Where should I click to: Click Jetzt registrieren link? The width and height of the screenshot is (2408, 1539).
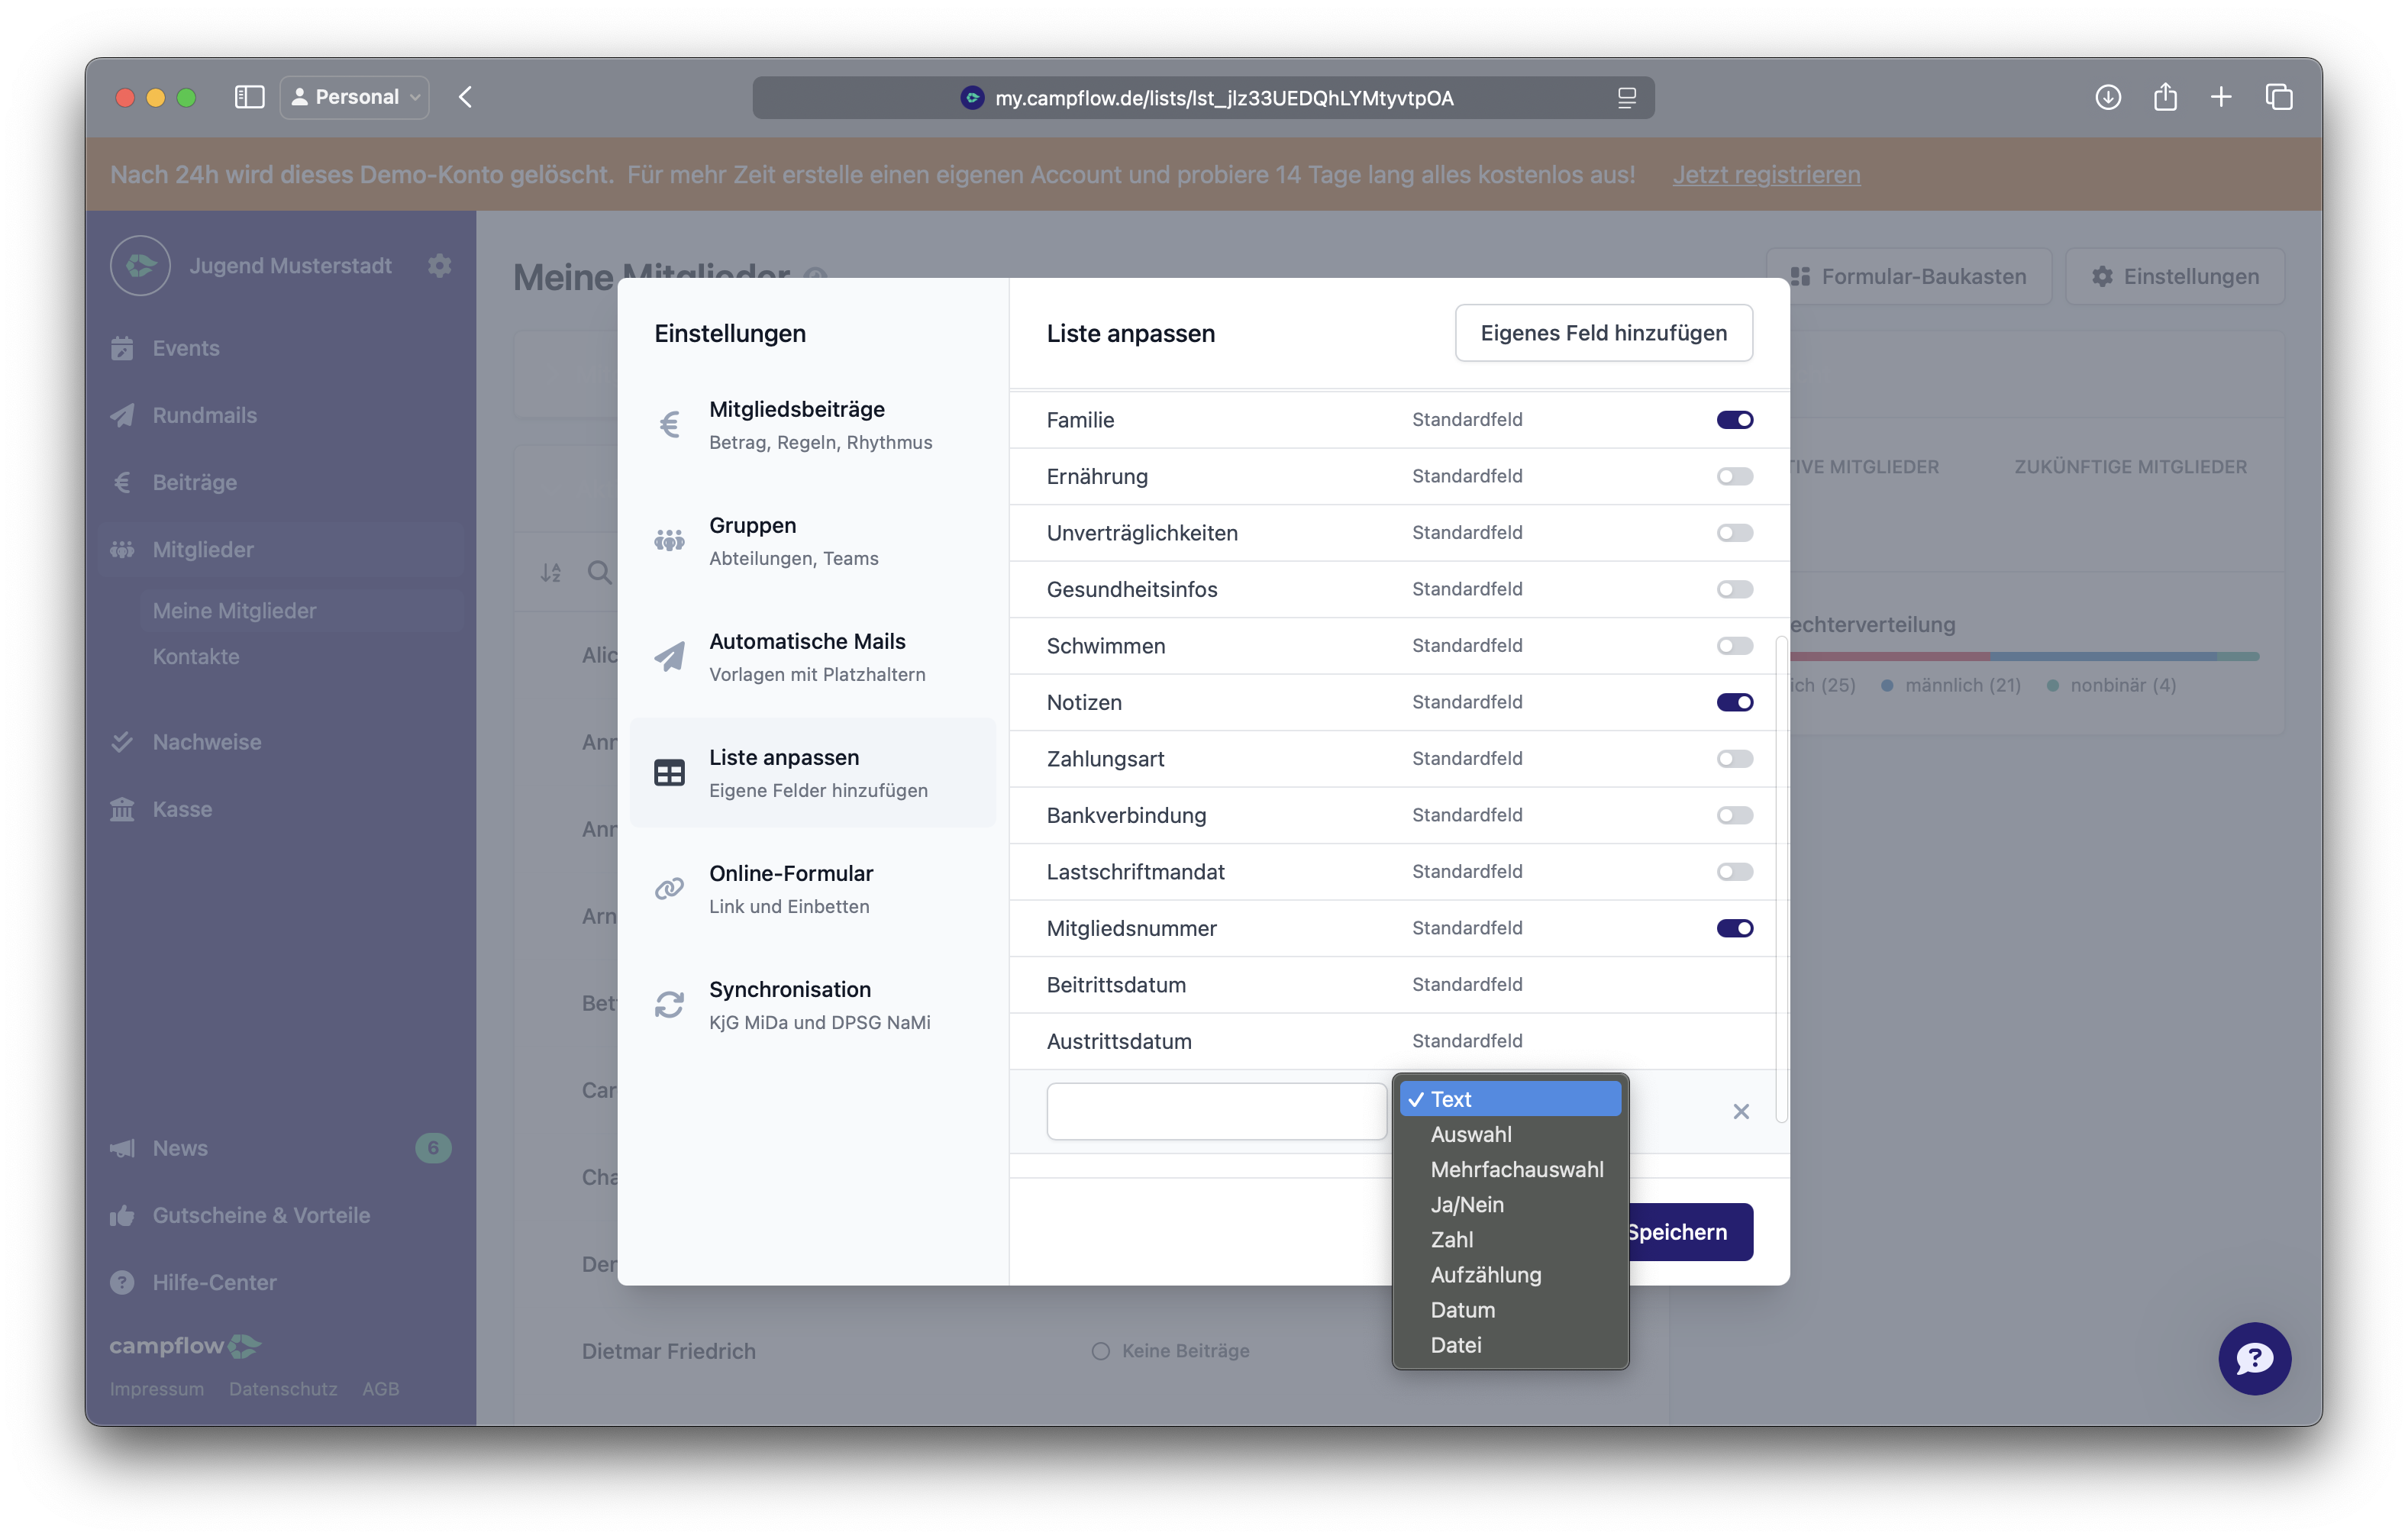point(1766,174)
